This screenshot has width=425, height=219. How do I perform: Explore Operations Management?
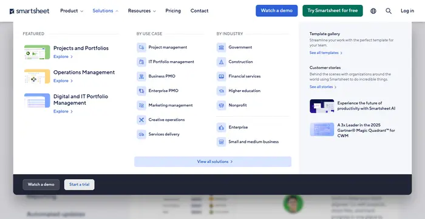pos(63,80)
